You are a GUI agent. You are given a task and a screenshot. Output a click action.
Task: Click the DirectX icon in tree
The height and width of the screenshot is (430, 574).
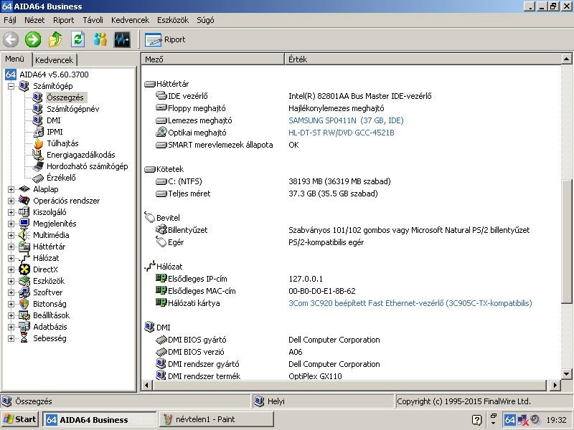coord(24,269)
